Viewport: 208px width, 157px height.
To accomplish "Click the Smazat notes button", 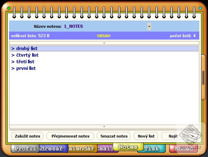I will click(x=114, y=136).
